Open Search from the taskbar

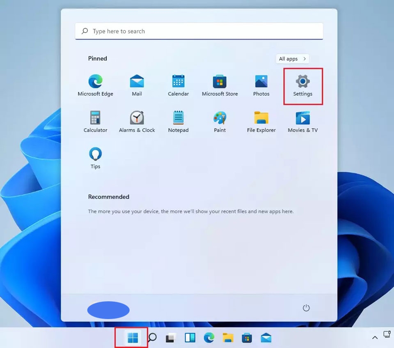[151, 338]
